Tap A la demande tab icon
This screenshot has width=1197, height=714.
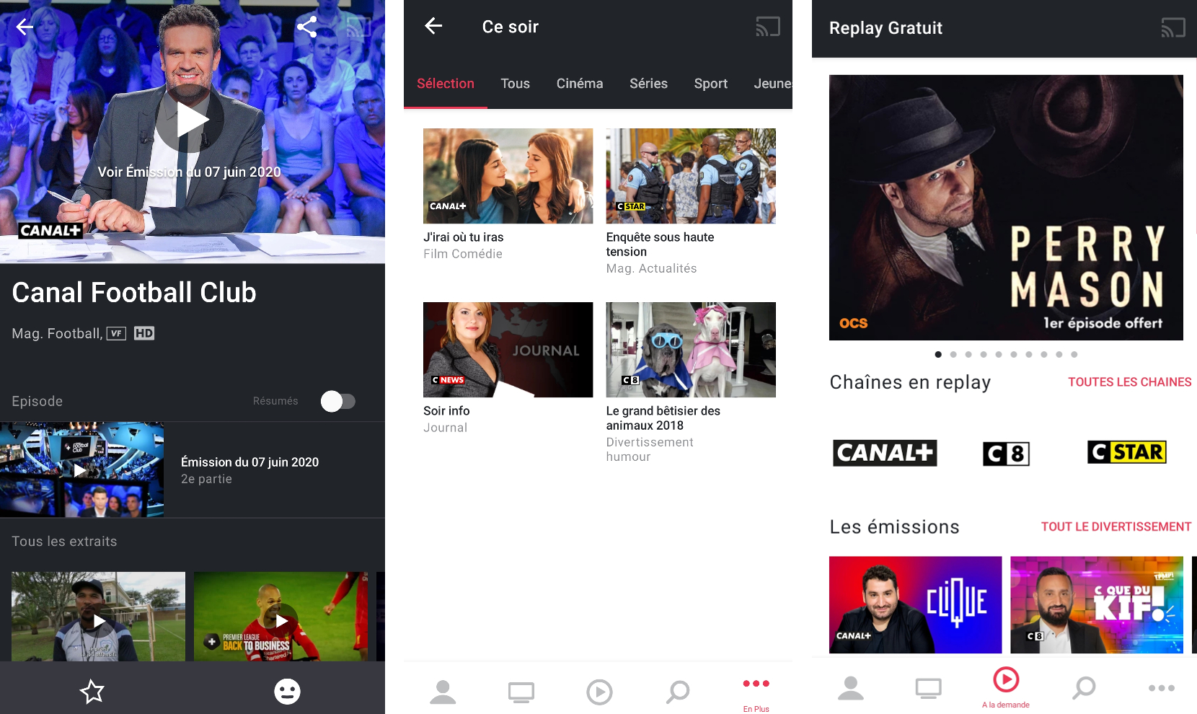click(x=1006, y=679)
